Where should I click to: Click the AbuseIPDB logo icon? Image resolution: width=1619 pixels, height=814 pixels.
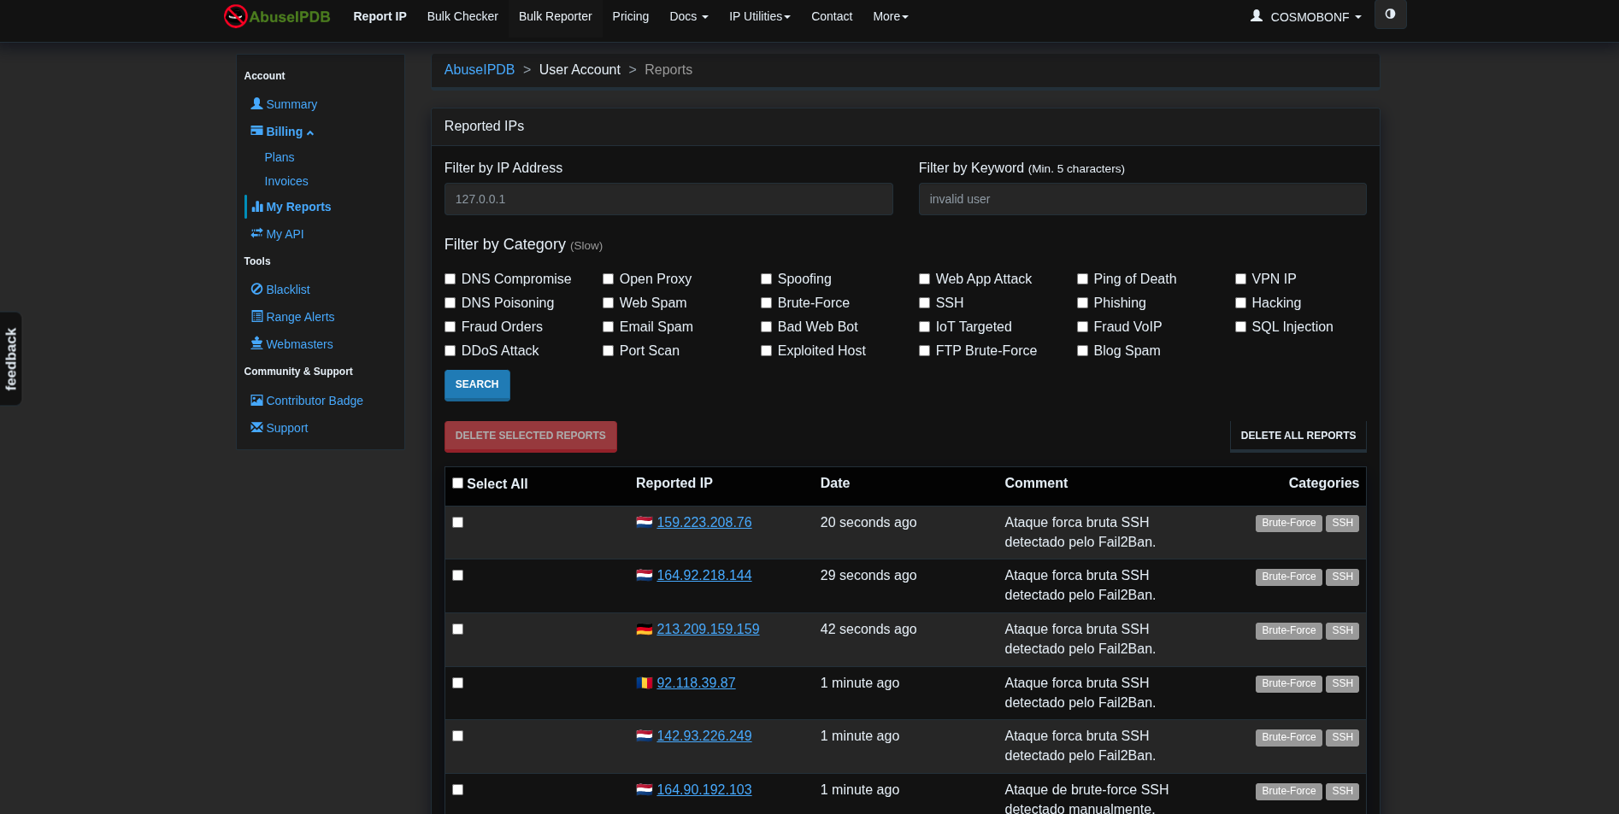(x=235, y=16)
